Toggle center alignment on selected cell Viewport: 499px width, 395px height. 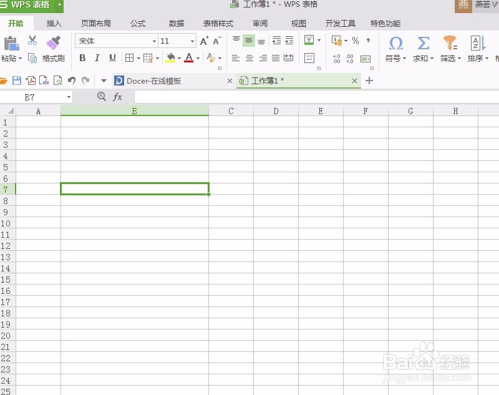pos(249,58)
